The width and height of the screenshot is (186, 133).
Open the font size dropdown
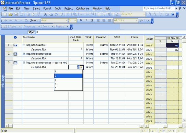(75, 20)
